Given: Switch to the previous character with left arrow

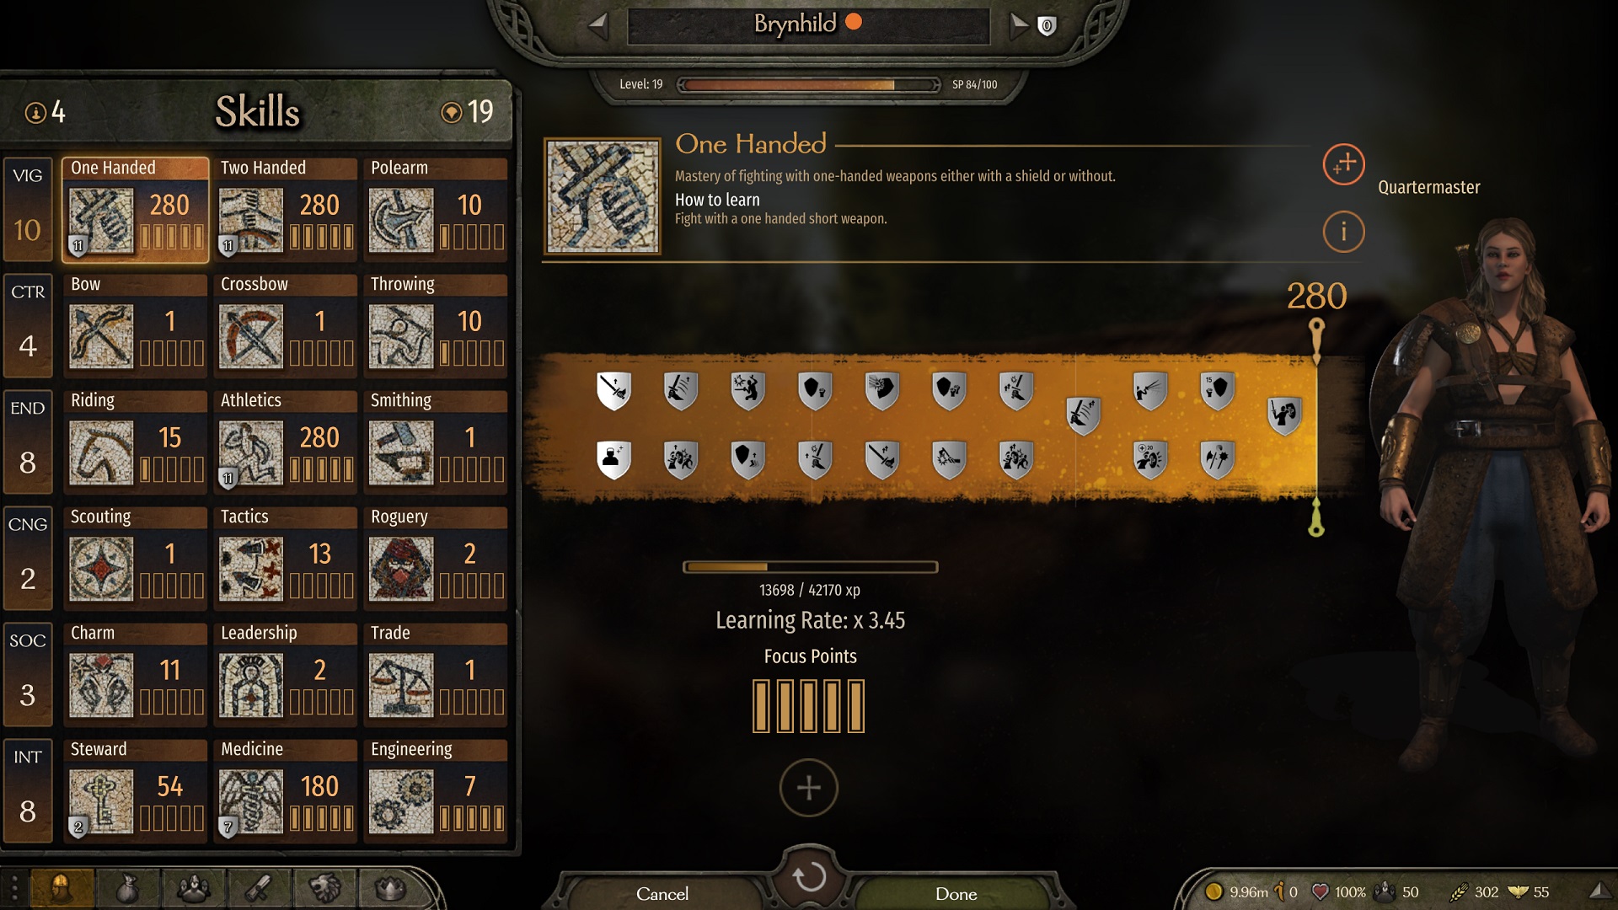Looking at the screenshot, I should coord(598,26).
